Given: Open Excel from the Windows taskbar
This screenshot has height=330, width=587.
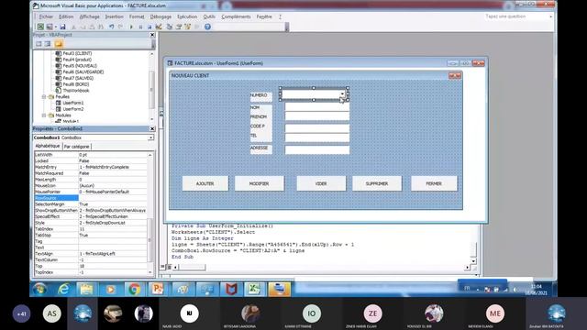Looking at the screenshot, I should coord(254,289).
